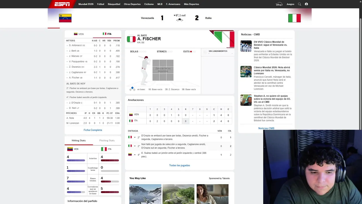Expand J. Berti row
The width and height of the screenshot is (362, 204).
click(x=67, y=51)
